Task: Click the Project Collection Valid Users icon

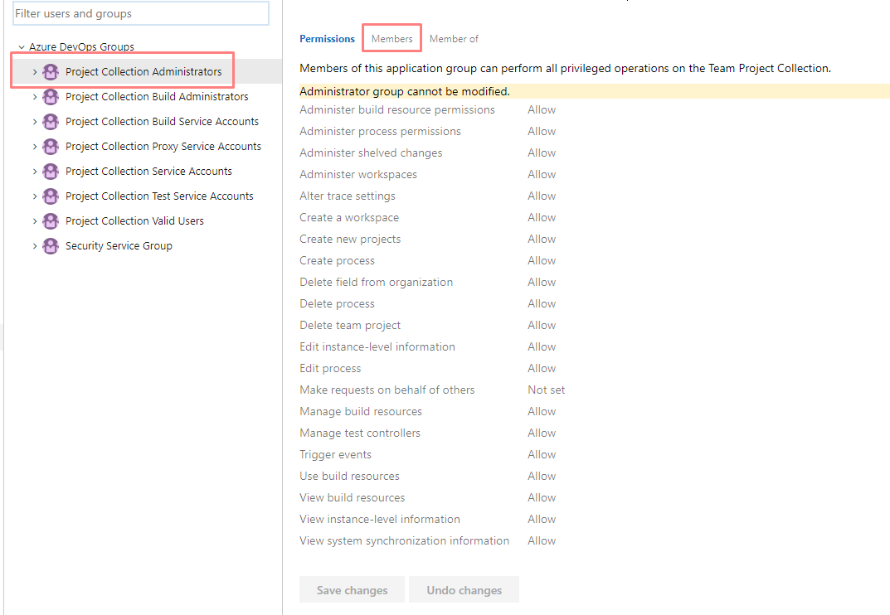Action: tap(51, 221)
